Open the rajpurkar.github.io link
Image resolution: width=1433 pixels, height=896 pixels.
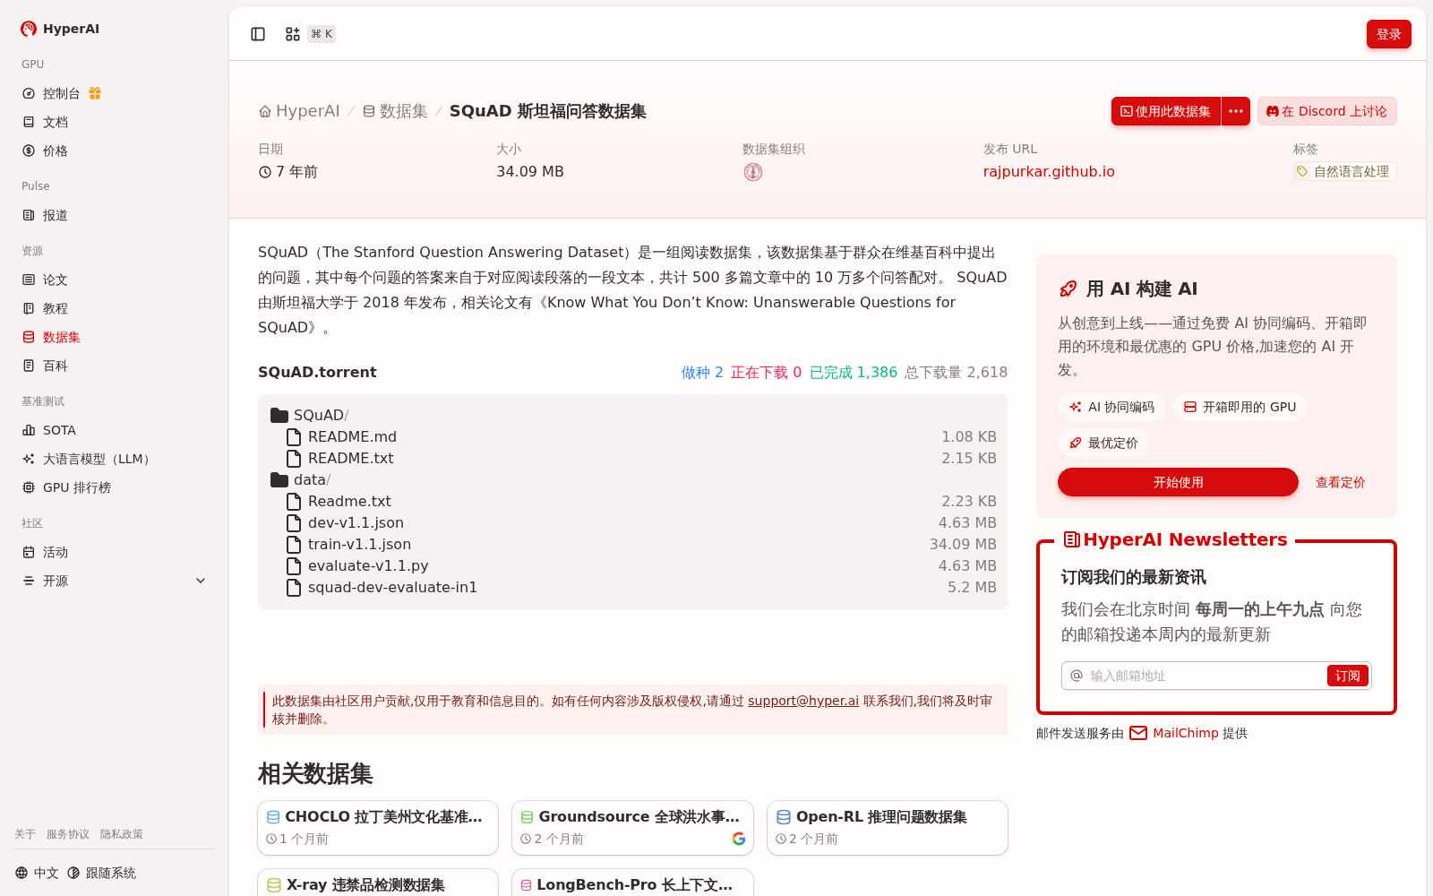(x=1049, y=171)
